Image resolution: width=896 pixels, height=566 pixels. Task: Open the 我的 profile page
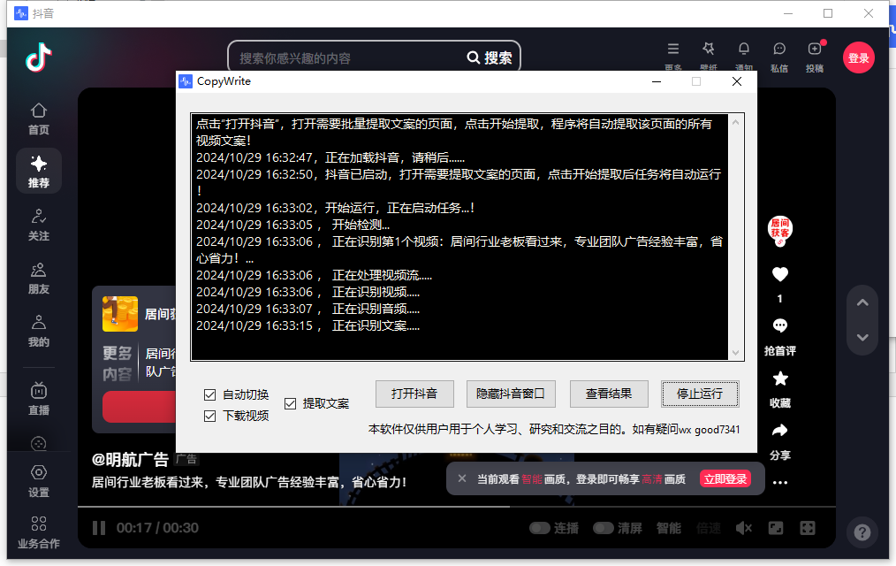39,332
